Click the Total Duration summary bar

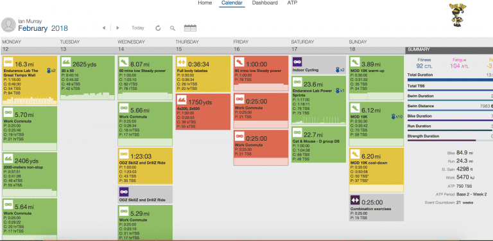click(449, 80)
